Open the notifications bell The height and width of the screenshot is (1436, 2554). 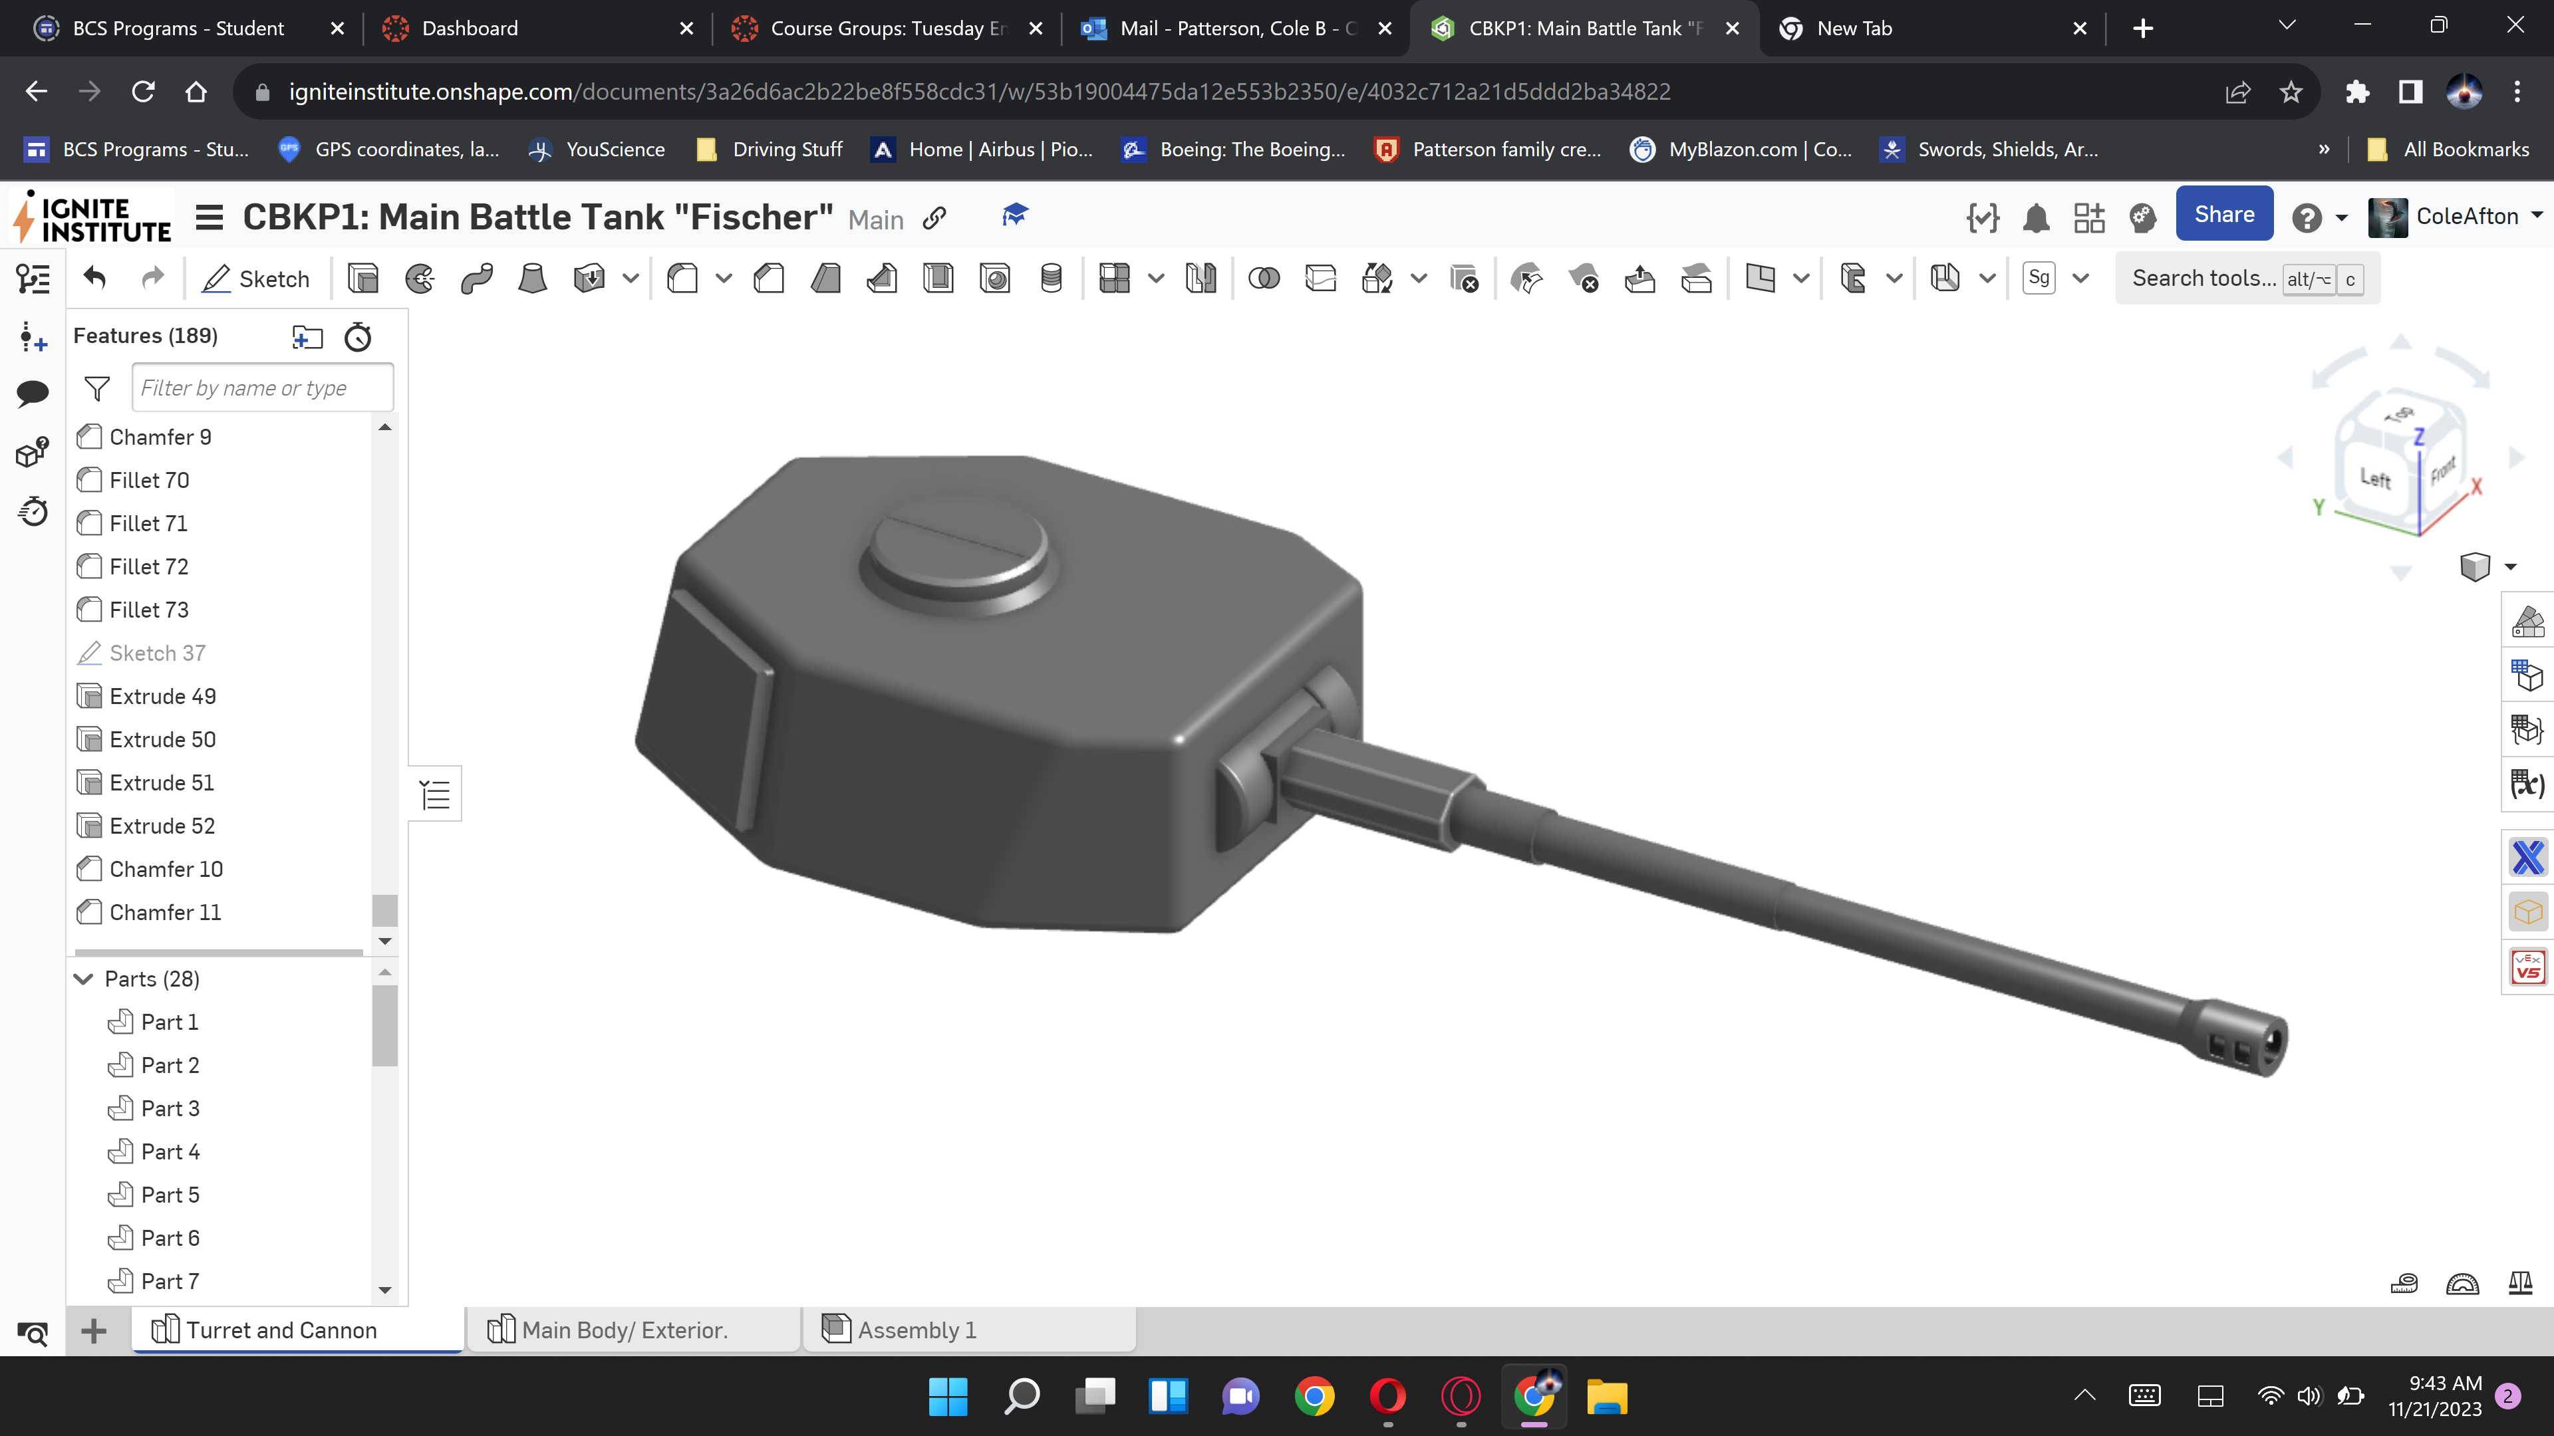click(2035, 217)
